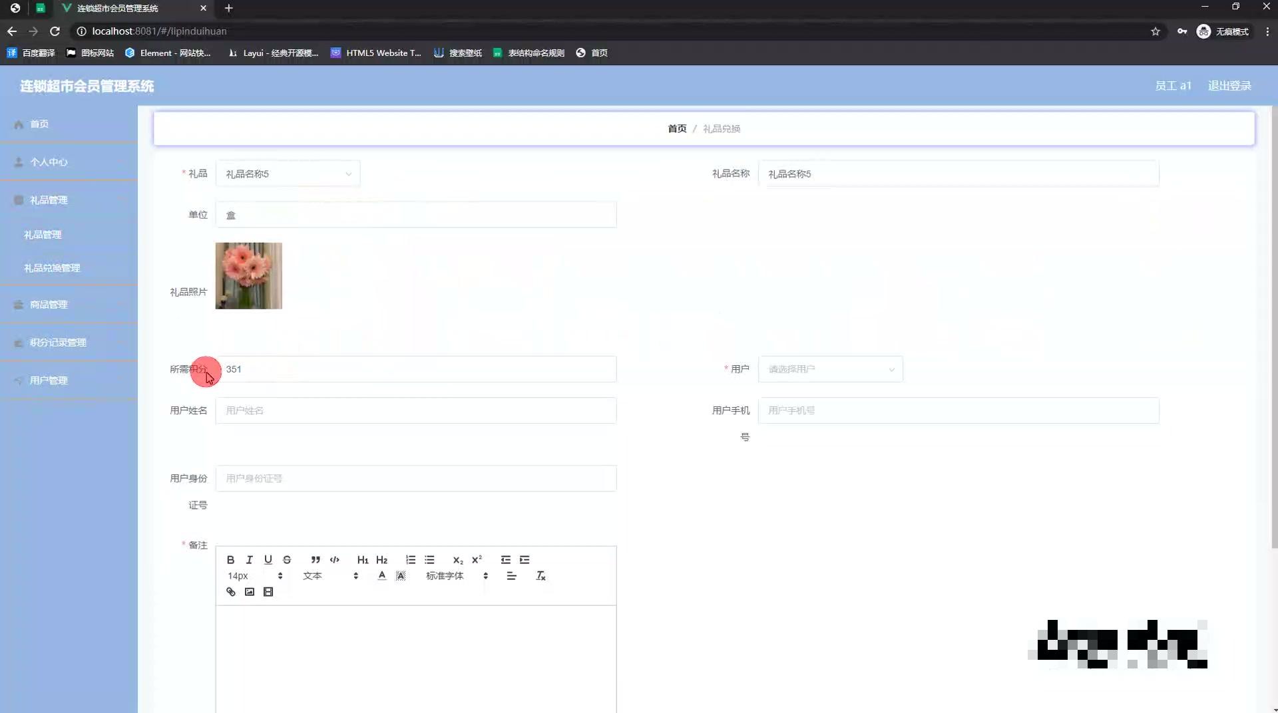Insert an image in the editor
The height and width of the screenshot is (713, 1278).
point(249,591)
